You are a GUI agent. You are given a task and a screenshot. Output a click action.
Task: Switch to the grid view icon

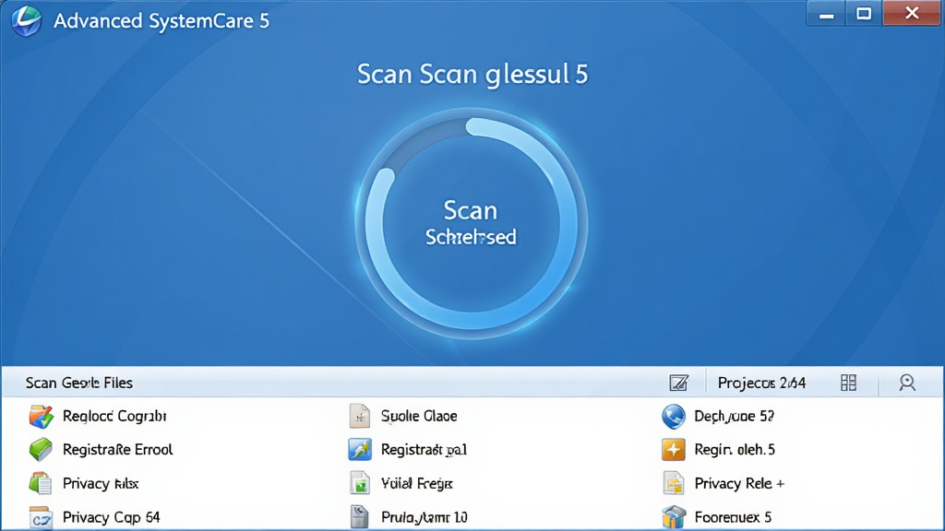(848, 383)
